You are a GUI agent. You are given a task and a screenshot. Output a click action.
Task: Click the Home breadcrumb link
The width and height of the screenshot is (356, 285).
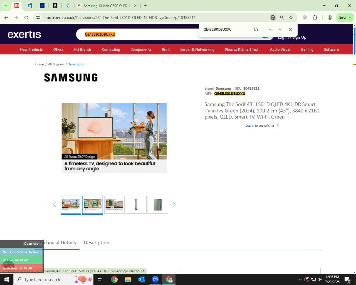39,64
